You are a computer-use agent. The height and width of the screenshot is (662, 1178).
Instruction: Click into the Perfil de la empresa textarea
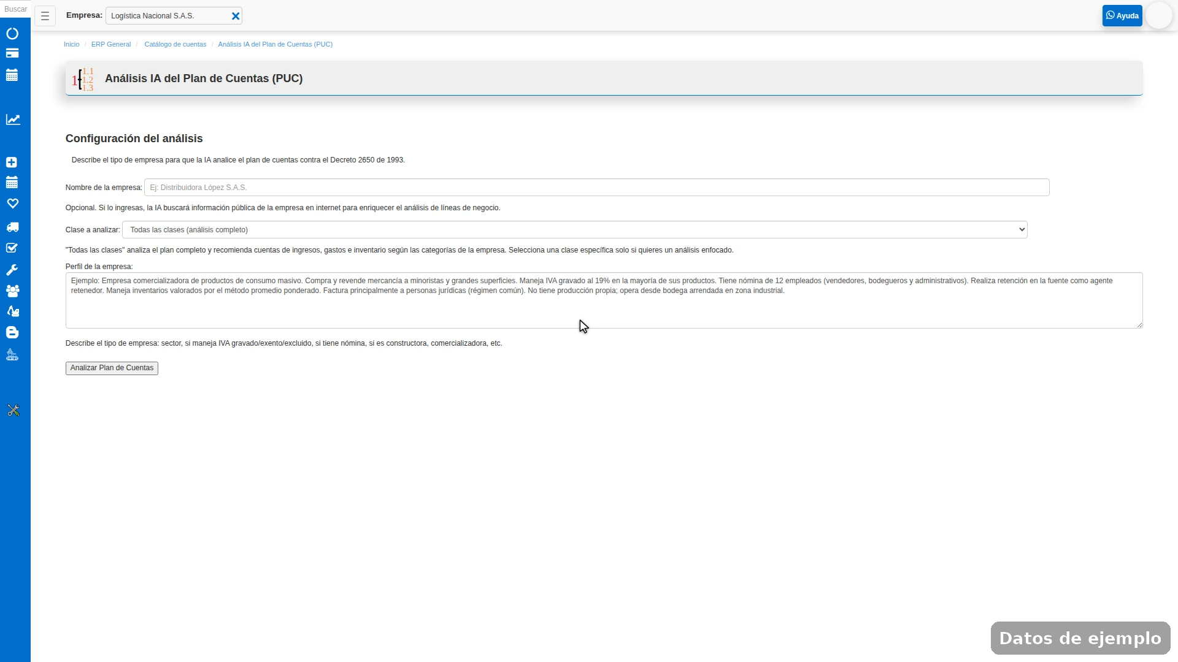click(604, 300)
